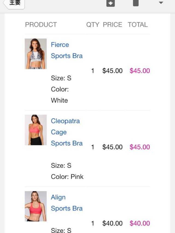Click the PRICE column header
The width and height of the screenshot is (175, 233).
[x=112, y=25]
